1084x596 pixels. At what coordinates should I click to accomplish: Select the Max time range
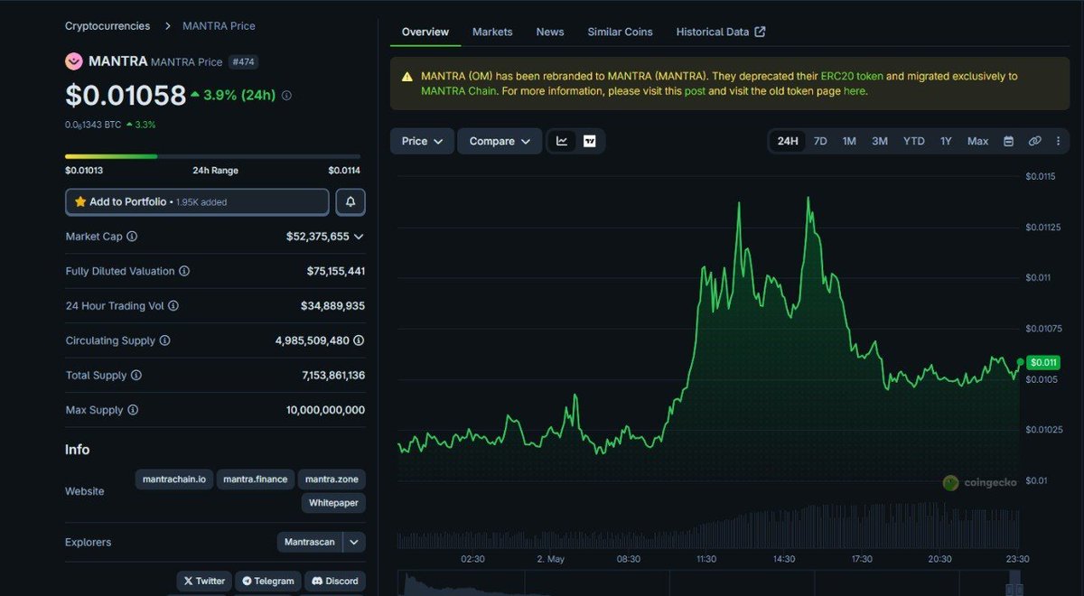coord(977,141)
